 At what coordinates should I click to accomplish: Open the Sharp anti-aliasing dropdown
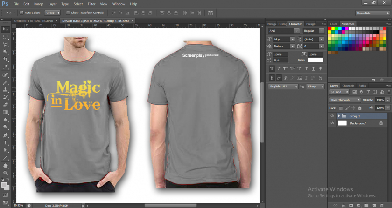tap(315, 87)
